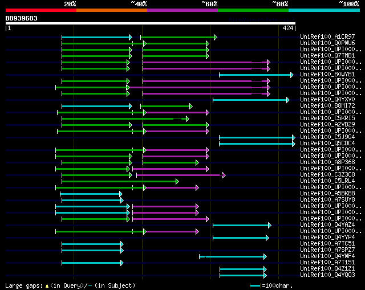
Task: Click the cyan alignment bar in the Q4YXV0 row
Action: [251, 100]
